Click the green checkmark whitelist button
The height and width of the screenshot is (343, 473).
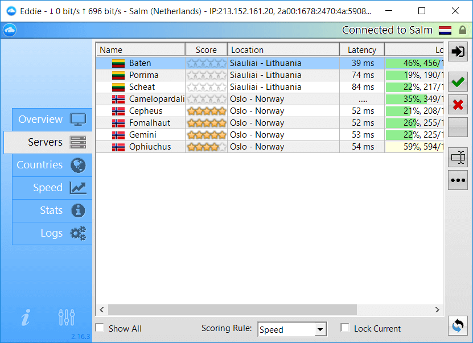[458, 82]
